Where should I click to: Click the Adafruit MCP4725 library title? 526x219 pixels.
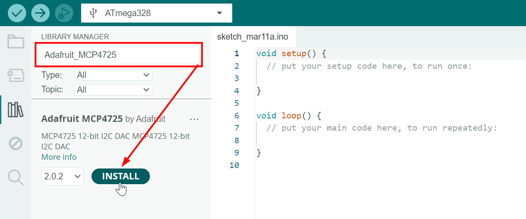click(82, 119)
